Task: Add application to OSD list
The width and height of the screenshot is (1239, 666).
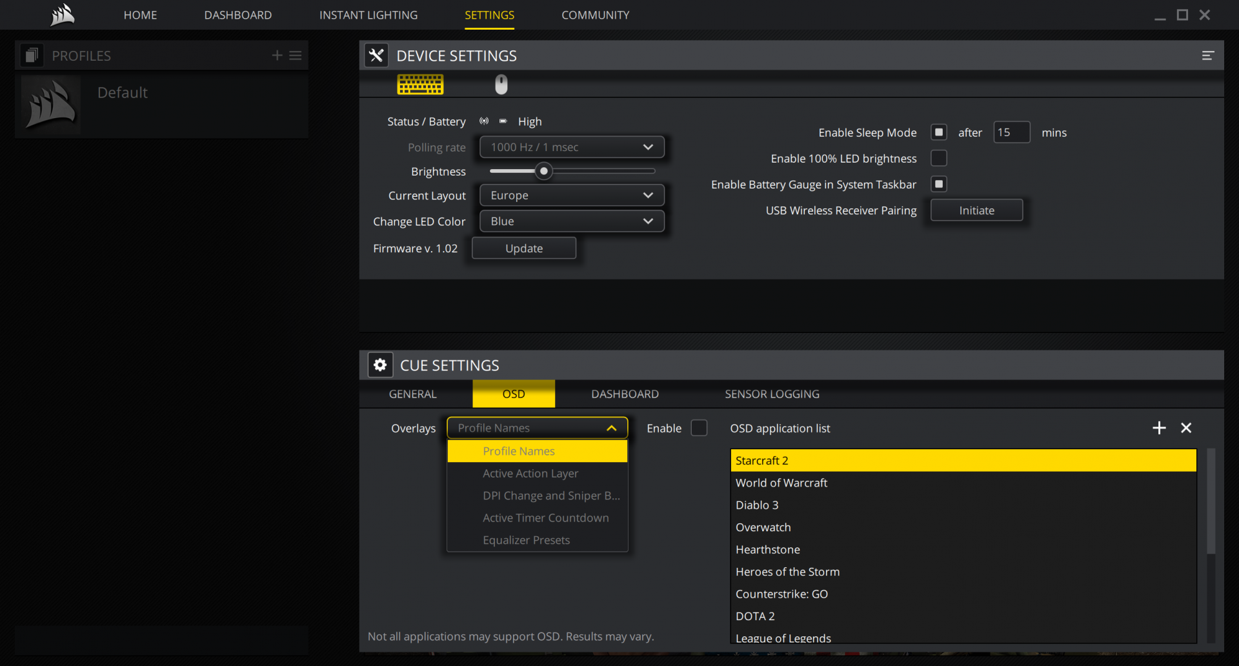Action: pos(1159,428)
